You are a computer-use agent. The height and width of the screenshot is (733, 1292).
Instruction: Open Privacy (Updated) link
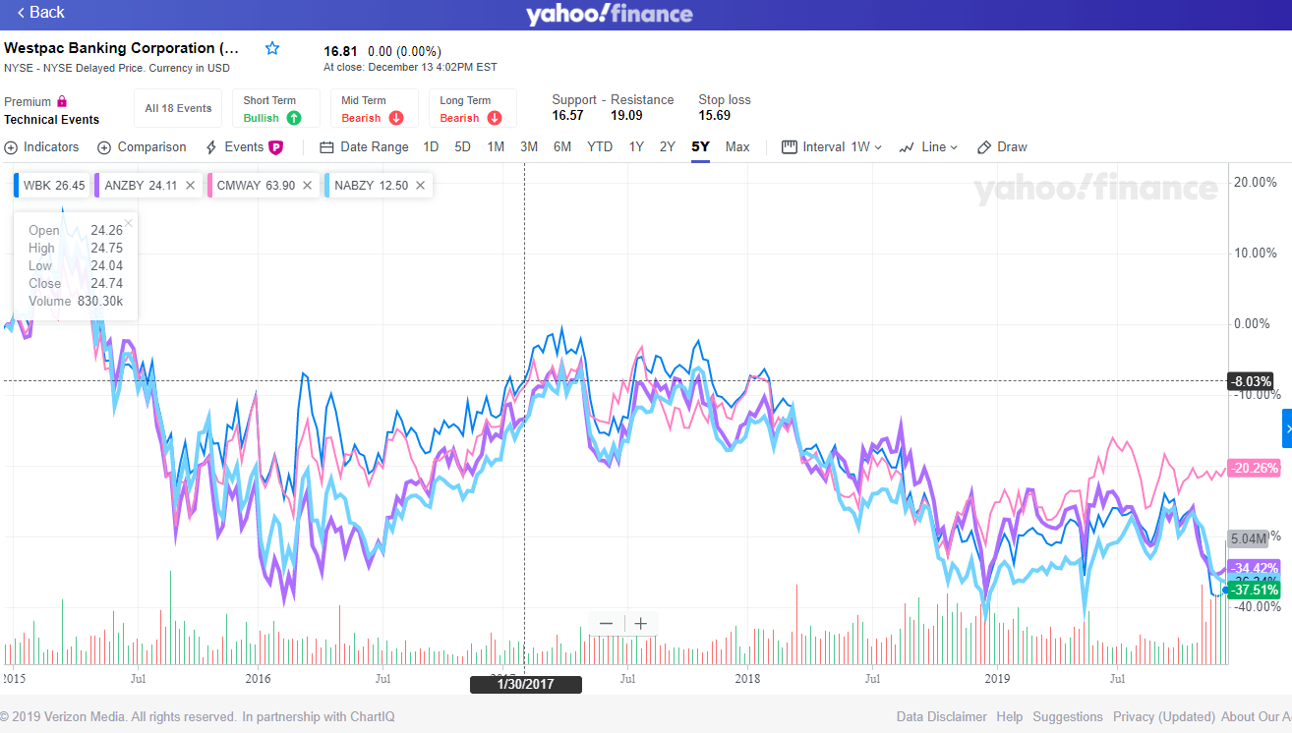click(x=1162, y=717)
